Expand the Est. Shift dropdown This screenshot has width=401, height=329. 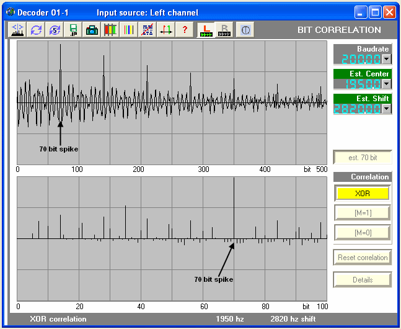(387, 109)
